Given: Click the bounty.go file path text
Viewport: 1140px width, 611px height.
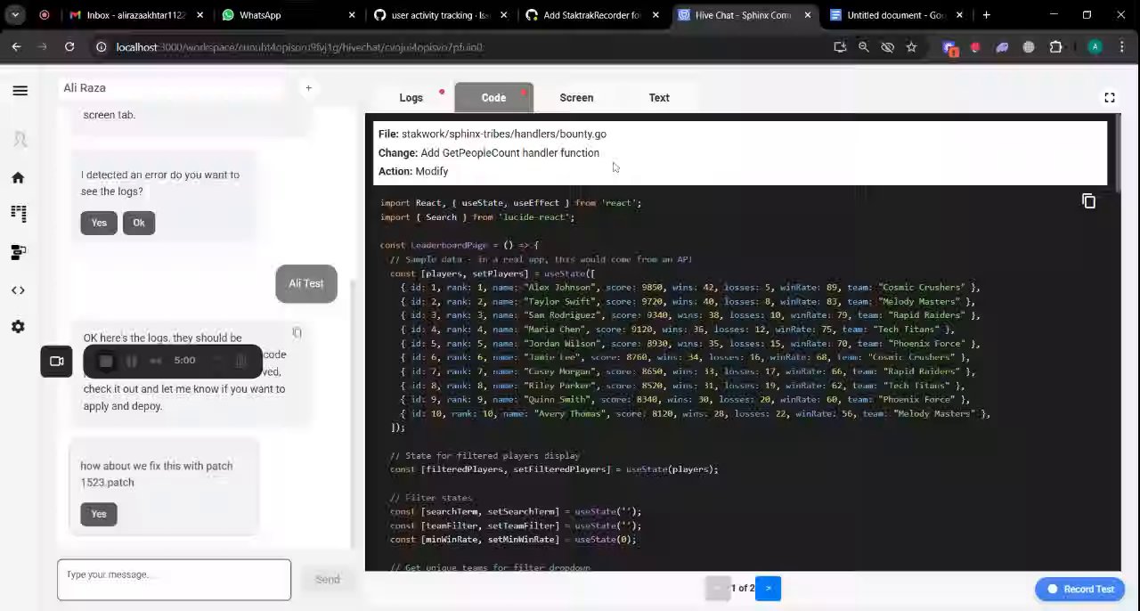Looking at the screenshot, I should 503,134.
